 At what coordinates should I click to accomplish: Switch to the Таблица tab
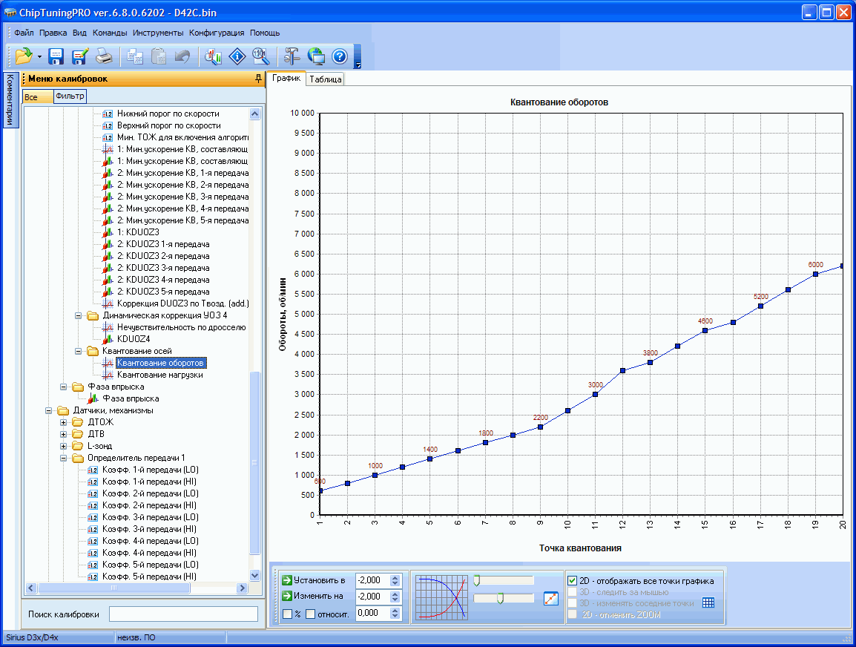pyautogui.click(x=326, y=79)
